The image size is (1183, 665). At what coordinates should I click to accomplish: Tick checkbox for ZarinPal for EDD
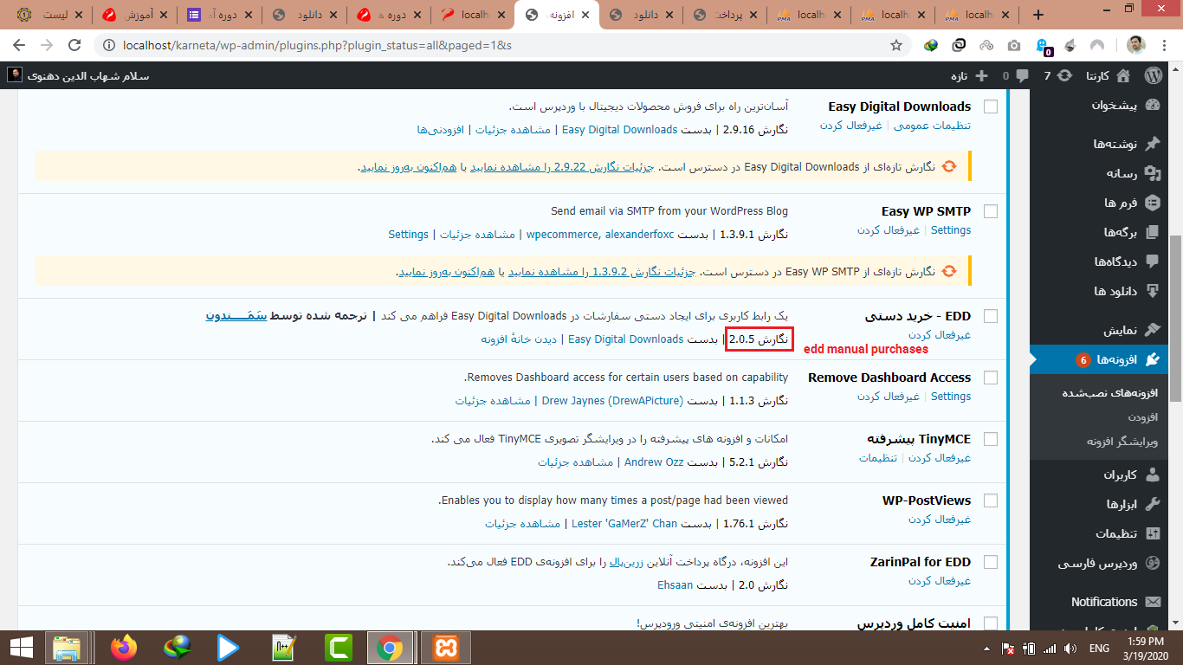click(990, 562)
